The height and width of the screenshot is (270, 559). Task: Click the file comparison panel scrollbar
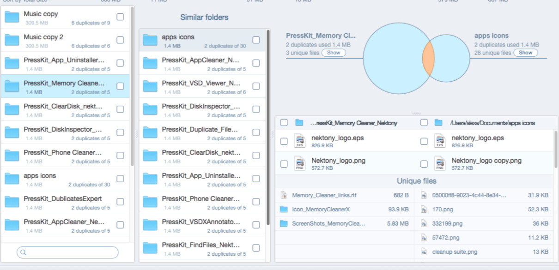tap(556, 150)
